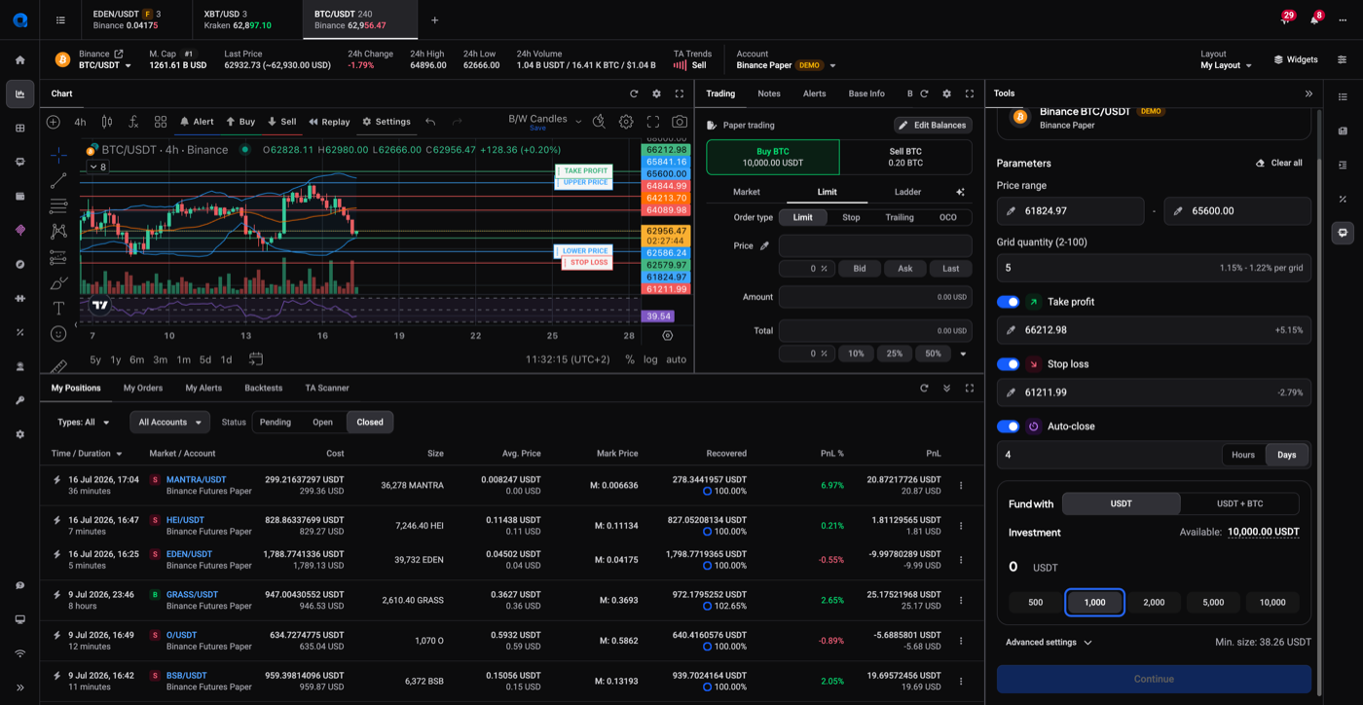Open the home icon in left sidebar
1363x705 pixels.
19,59
